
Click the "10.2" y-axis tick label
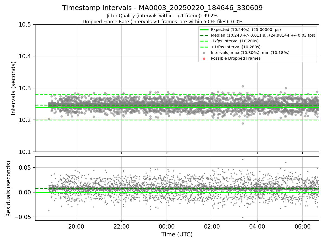click(x=25, y=120)
